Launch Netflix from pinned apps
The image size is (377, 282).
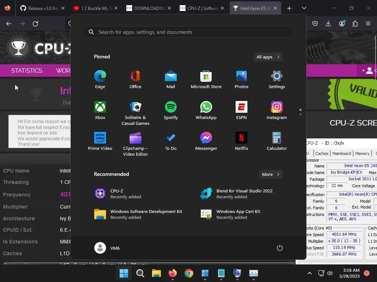point(242,141)
